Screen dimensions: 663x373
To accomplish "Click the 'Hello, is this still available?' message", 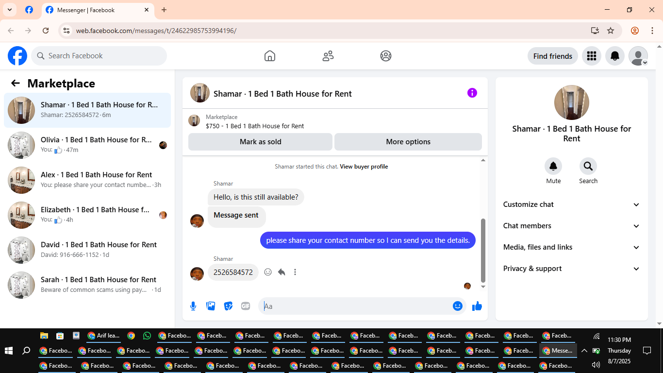I will (256, 197).
